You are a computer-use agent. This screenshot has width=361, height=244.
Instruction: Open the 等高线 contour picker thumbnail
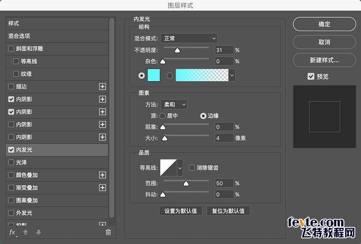(168, 168)
